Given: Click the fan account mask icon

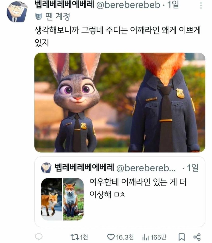Looking at the screenshot, I should (x=39, y=16).
